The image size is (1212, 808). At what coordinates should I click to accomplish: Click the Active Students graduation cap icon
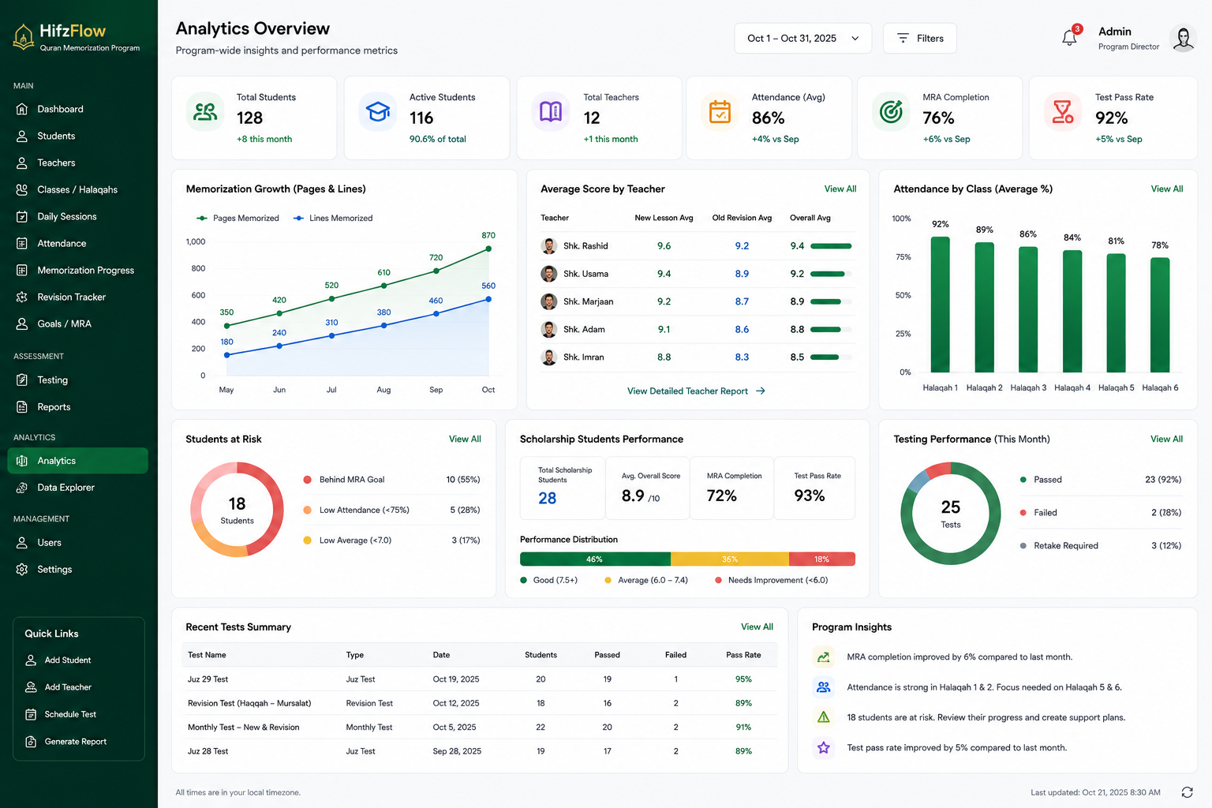point(378,111)
